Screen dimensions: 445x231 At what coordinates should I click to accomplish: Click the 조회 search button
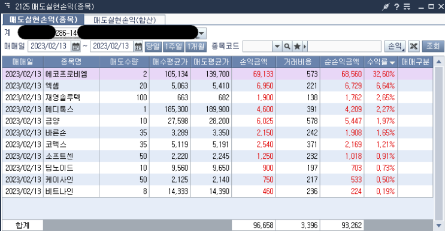(x=433, y=47)
